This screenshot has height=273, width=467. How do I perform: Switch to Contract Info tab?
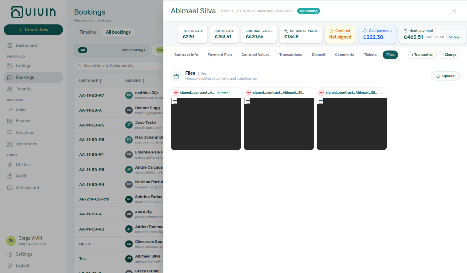click(186, 55)
